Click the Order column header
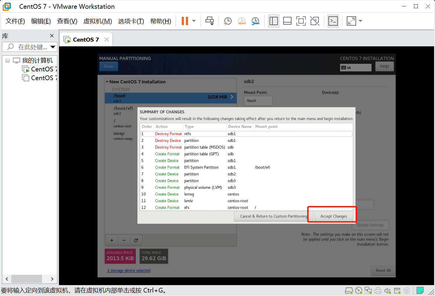435x296 pixels. (147, 127)
